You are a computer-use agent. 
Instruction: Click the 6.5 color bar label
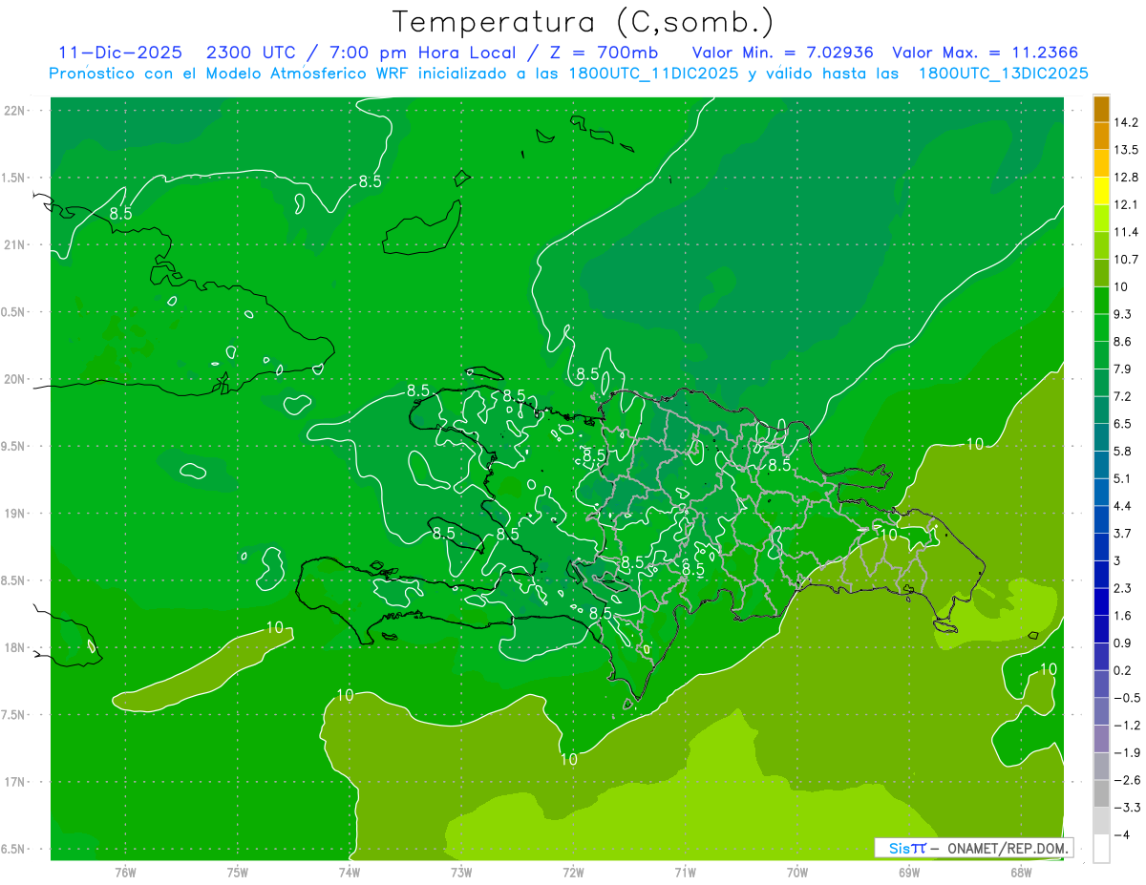click(x=1123, y=424)
